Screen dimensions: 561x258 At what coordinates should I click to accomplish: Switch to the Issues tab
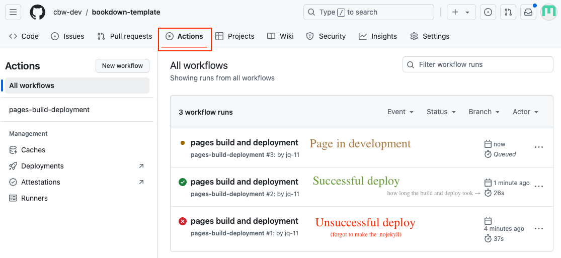(67, 36)
